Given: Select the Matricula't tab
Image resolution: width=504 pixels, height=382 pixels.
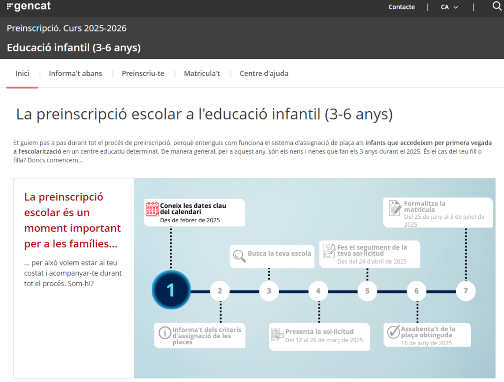Looking at the screenshot, I should pos(202,74).
